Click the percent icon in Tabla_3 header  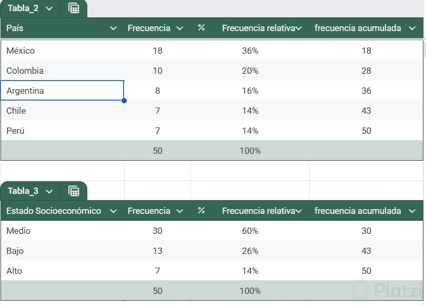[x=201, y=211]
